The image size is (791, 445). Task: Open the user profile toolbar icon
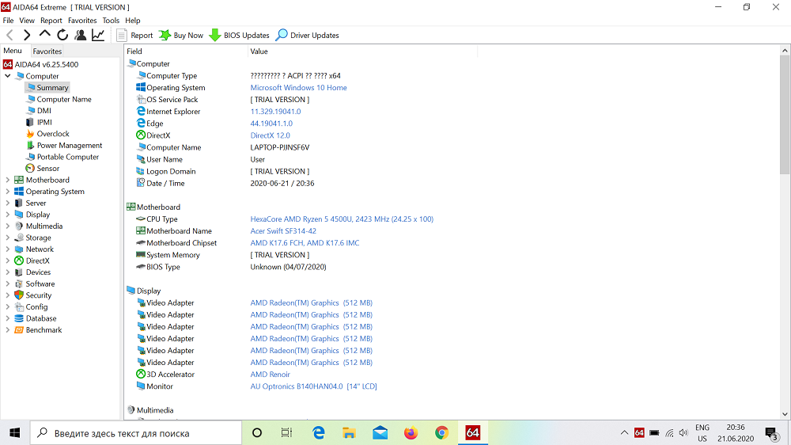80,35
